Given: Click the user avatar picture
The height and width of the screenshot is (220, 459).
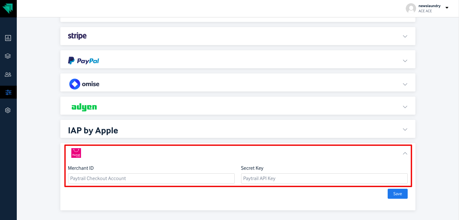Looking at the screenshot, I should tap(411, 8).
